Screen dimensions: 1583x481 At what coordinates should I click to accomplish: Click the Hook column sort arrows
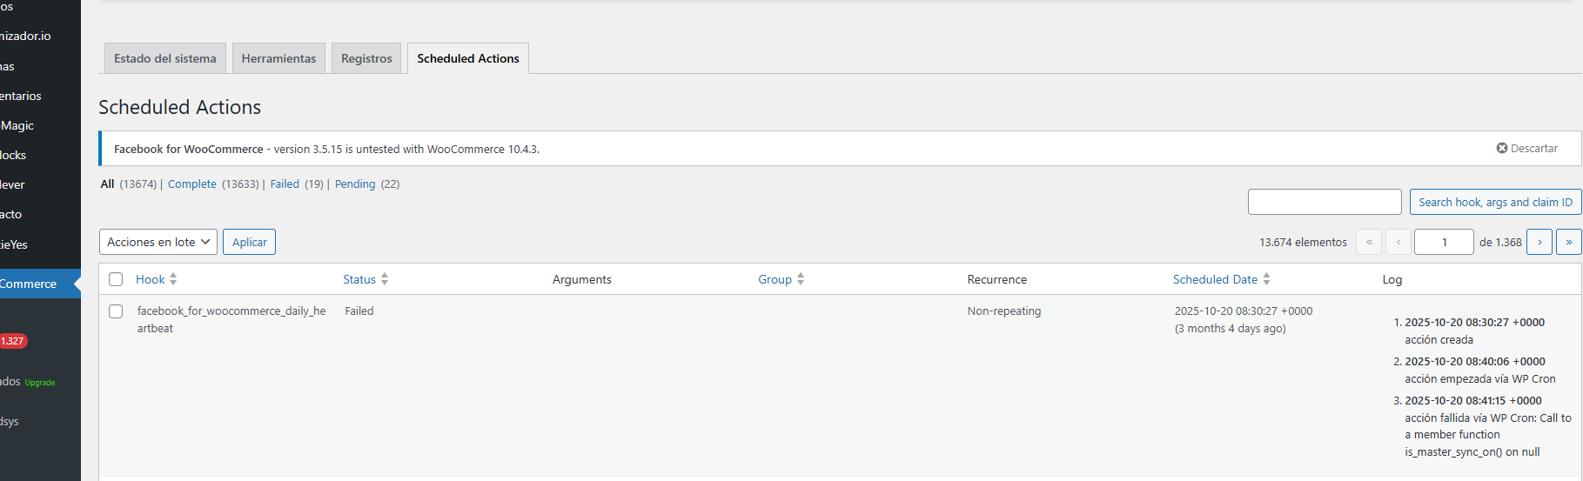pyautogui.click(x=173, y=279)
